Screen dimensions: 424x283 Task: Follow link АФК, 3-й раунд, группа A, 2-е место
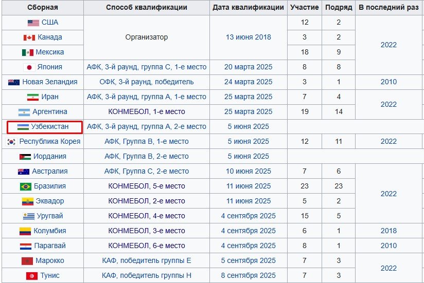point(147,126)
